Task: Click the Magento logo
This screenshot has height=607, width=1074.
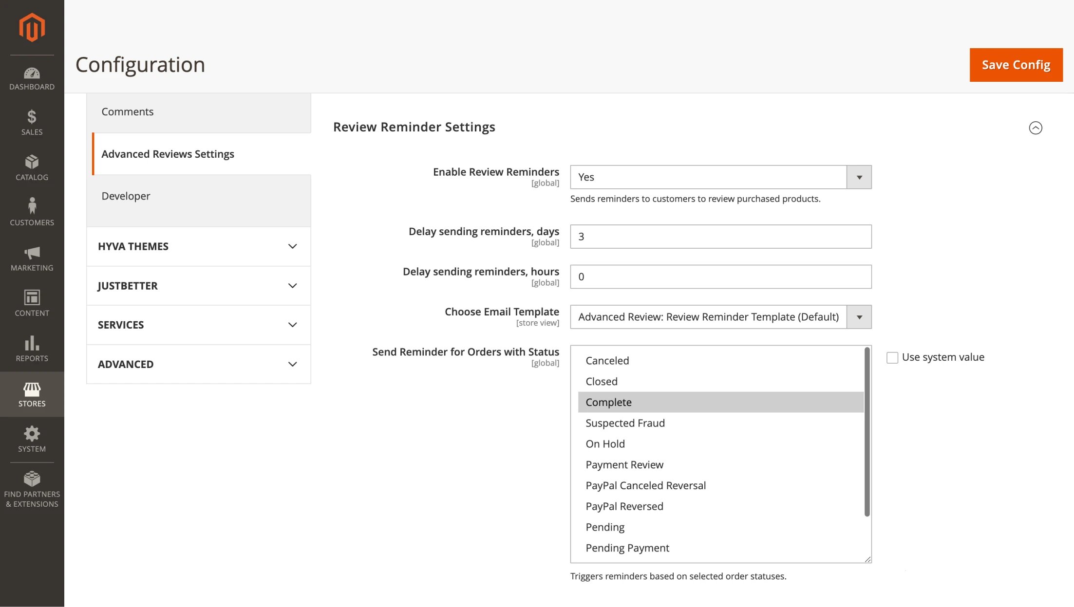Action: click(x=32, y=27)
